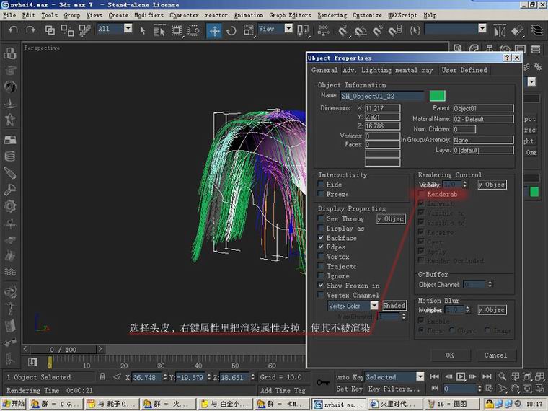Screen dimensions: 548x411
Task: Adjust the Visibility spinner arrows
Action: 464,184
